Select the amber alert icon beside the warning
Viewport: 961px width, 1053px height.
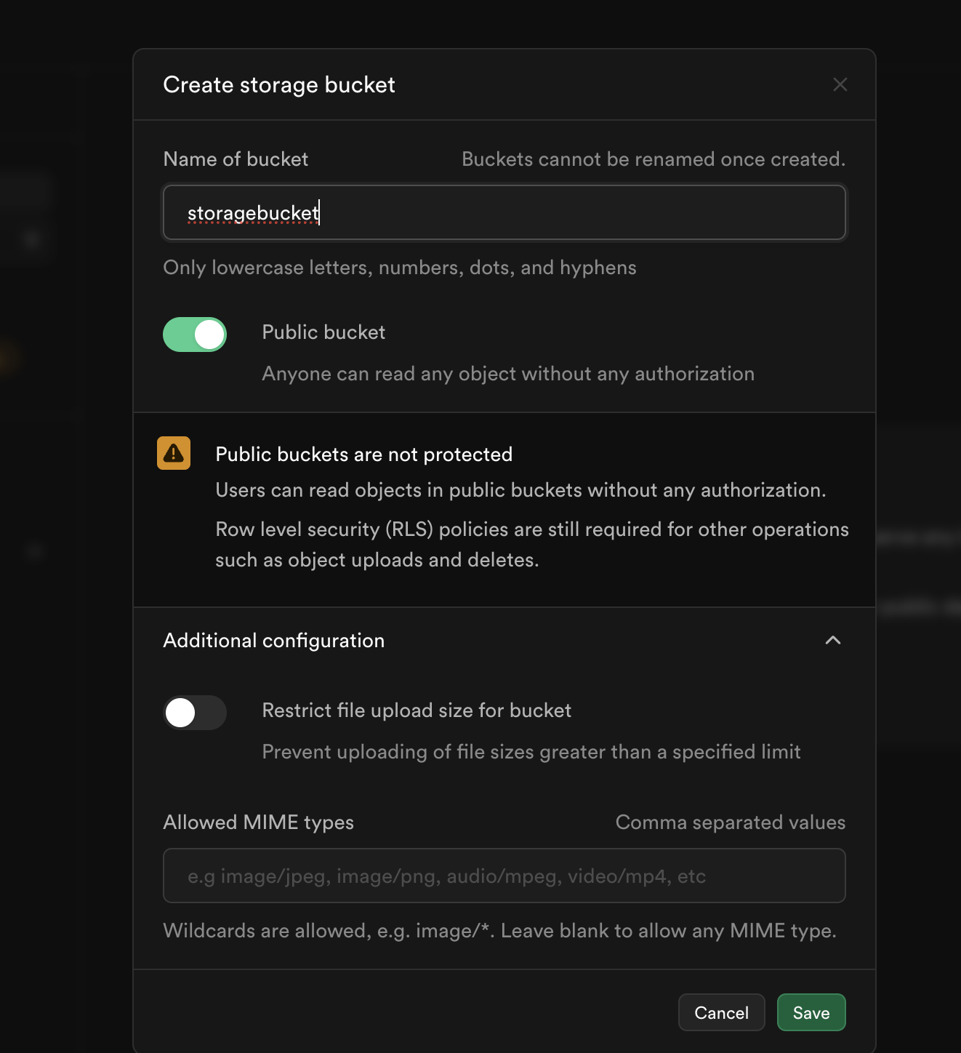pyautogui.click(x=173, y=453)
